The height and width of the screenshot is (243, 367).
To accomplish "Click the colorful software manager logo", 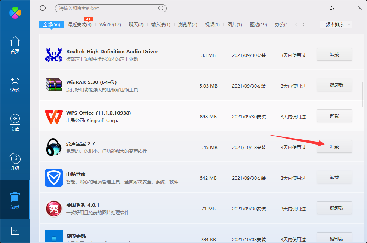I will click(15, 12).
